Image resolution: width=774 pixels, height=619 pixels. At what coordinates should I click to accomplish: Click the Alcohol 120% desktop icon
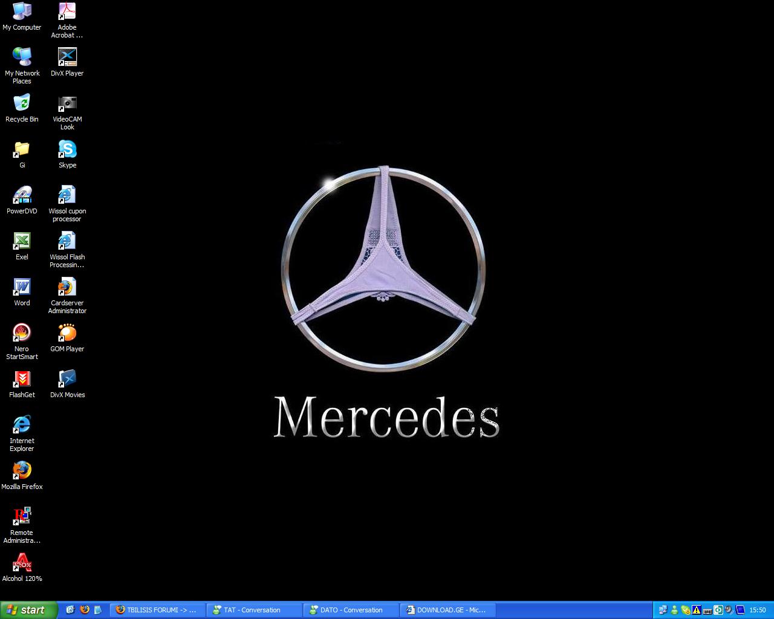22,568
